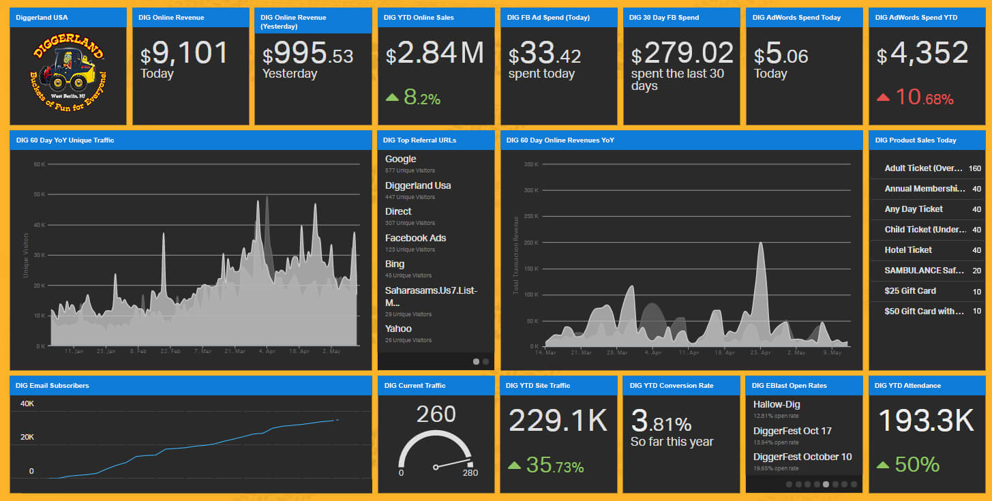Select the Yahoo referral entry

(x=435, y=333)
